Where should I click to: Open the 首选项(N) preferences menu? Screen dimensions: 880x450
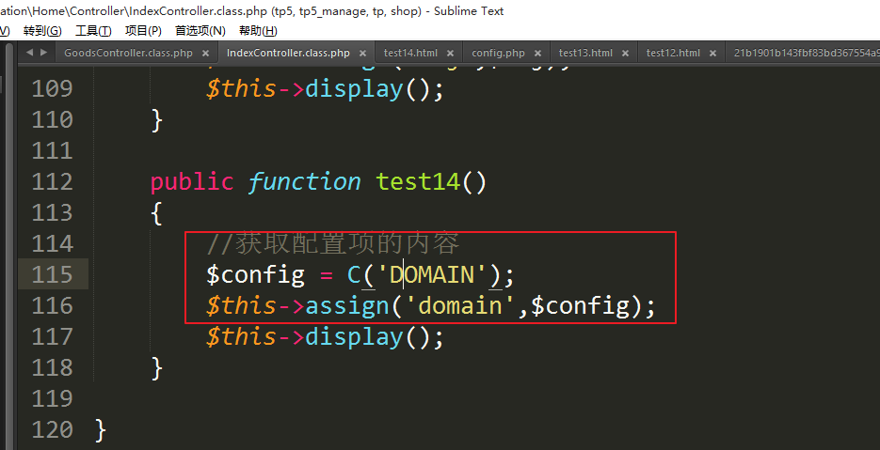coord(200,31)
